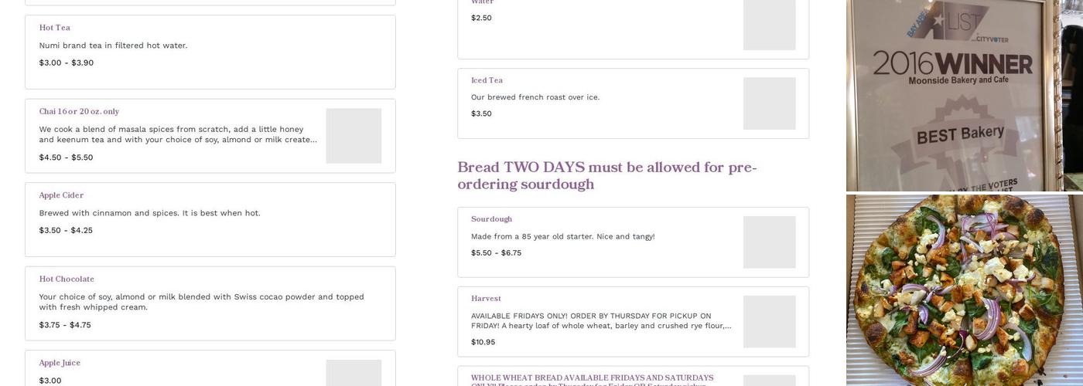Click the Sourdough bread title
The height and width of the screenshot is (386, 1083).
pyautogui.click(x=491, y=219)
